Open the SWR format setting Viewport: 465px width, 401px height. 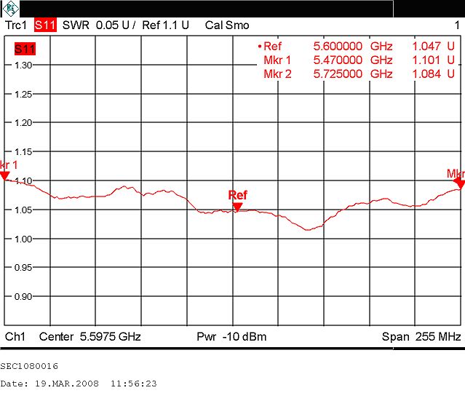[75, 25]
